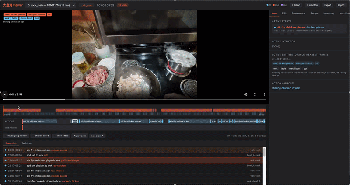Jump to the doubanjiang moment
Viewport: 350px width, 185px height.
tap(16, 136)
